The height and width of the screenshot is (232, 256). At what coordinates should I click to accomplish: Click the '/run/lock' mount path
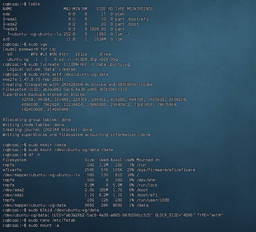click(x=147, y=185)
